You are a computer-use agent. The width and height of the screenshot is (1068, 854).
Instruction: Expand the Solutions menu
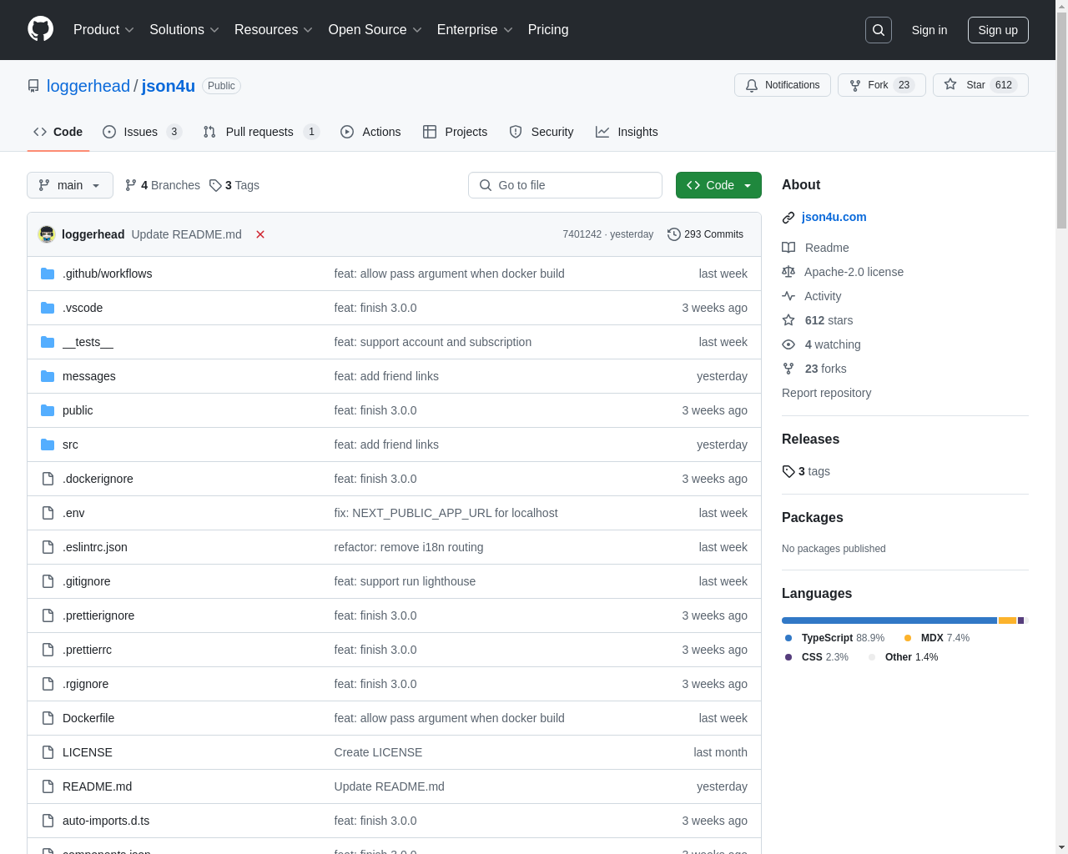pyautogui.click(x=184, y=30)
